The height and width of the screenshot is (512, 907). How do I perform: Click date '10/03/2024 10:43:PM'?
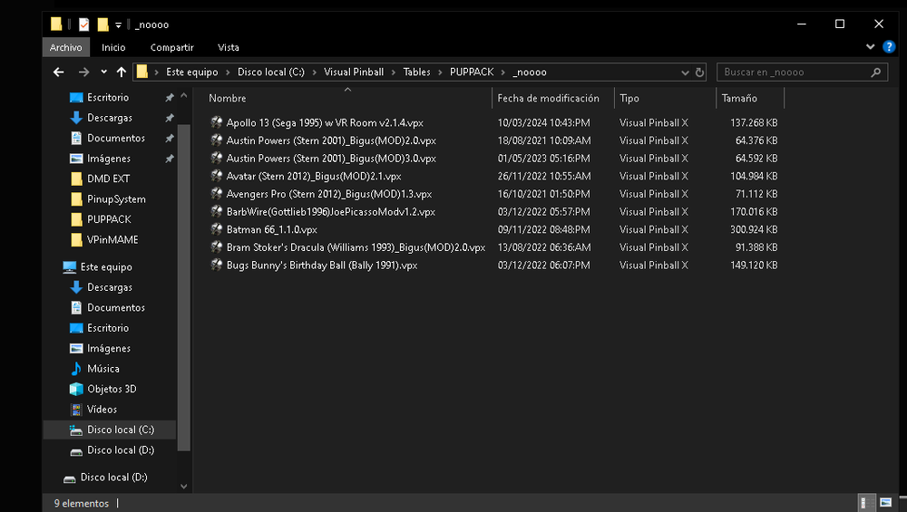(543, 122)
